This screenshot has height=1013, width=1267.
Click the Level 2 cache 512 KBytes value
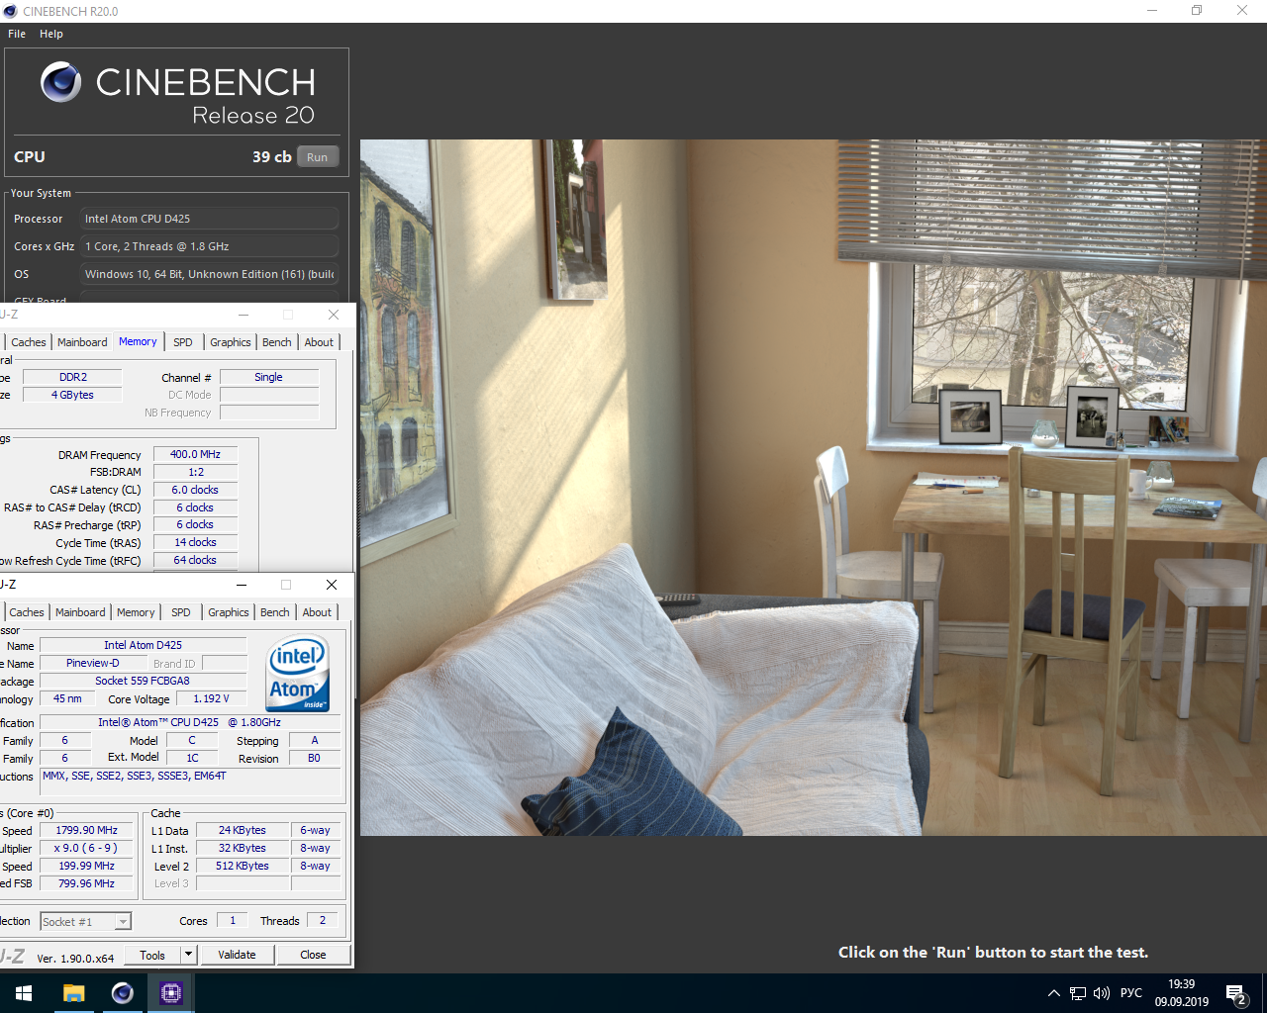[x=243, y=866]
